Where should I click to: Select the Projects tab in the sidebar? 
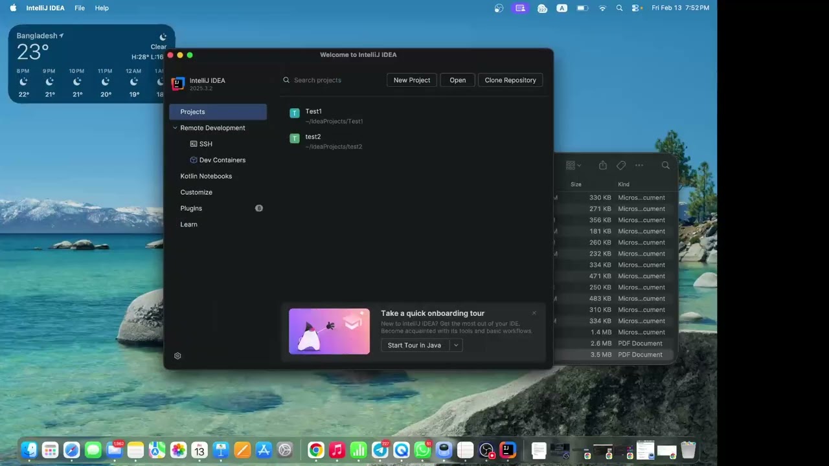218,112
